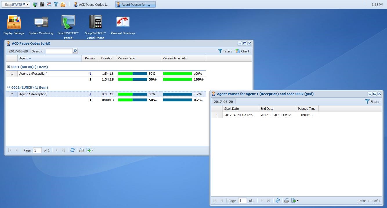Open Display Settings desktop icon

tap(14, 25)
